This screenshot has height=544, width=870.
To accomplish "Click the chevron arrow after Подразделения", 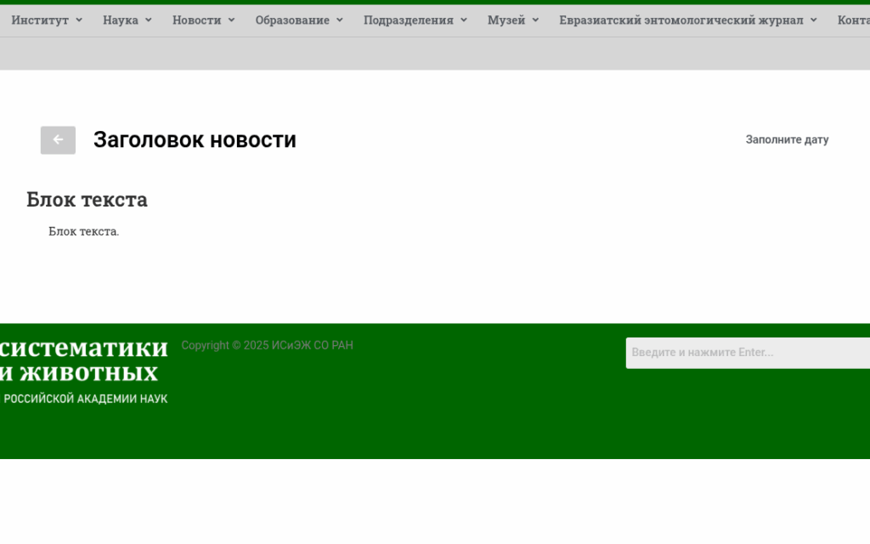I will pos(464,20).
